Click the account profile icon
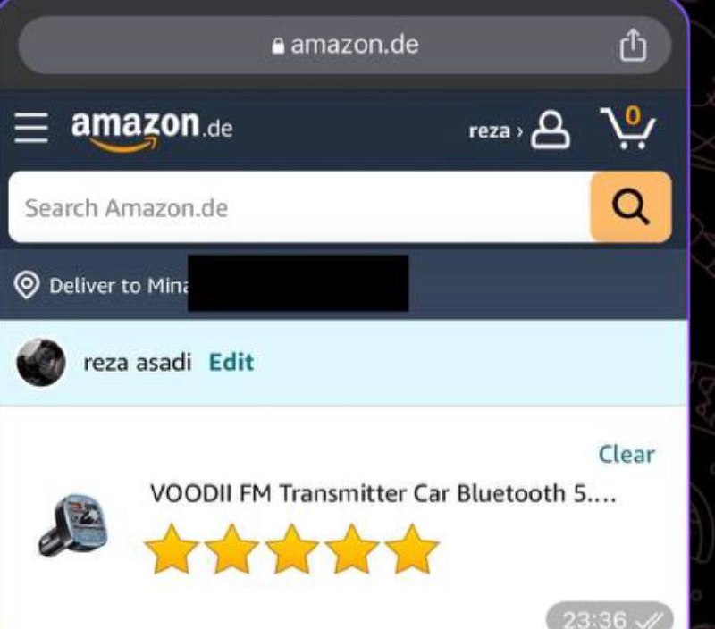 tap(551, 130)
